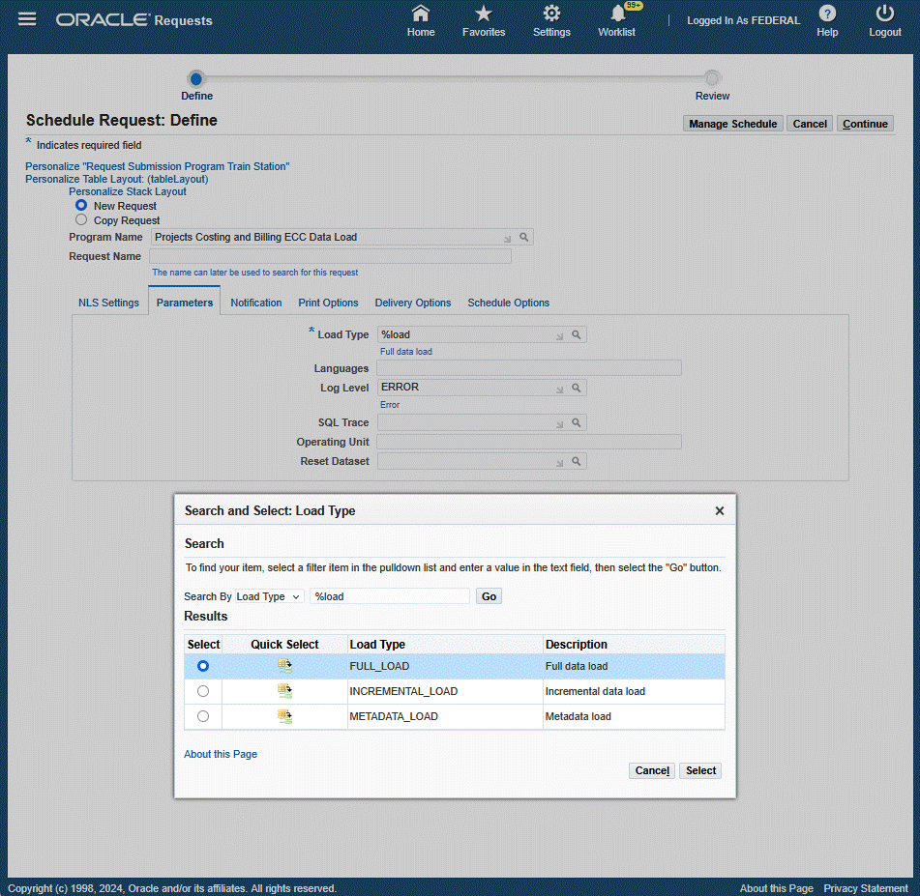Select INCREMENTAL_LOAD radio button
This screenshot has height=896, width=920.
[x=203, y=691]
